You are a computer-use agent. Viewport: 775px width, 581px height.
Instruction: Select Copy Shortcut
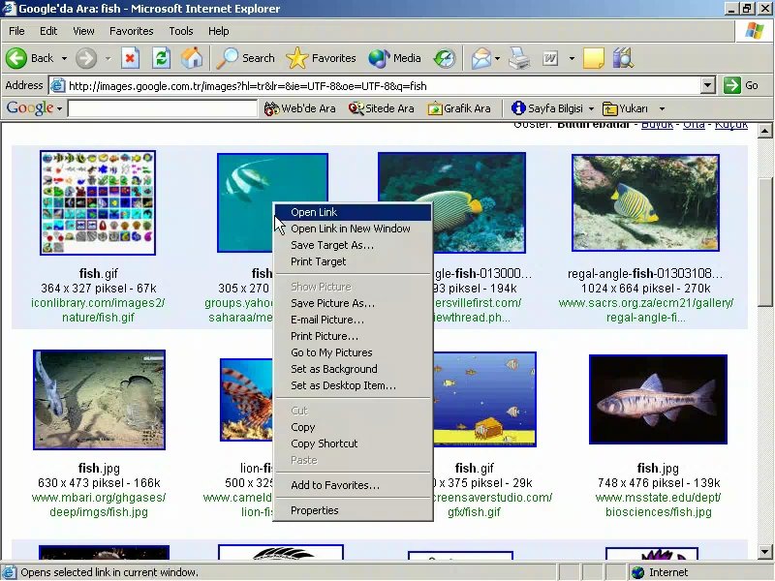point(353,443)
